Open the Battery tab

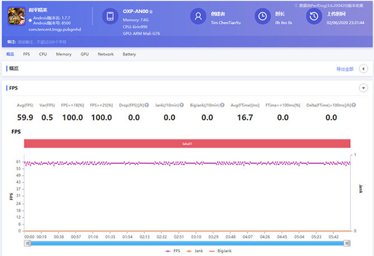(129, 54)
